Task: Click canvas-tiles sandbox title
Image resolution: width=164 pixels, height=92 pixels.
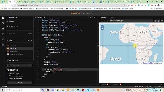Action: point(11,21)
